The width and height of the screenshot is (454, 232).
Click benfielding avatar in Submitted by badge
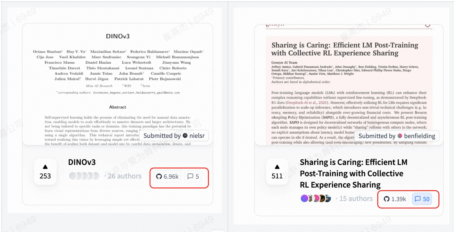[400, 136]
